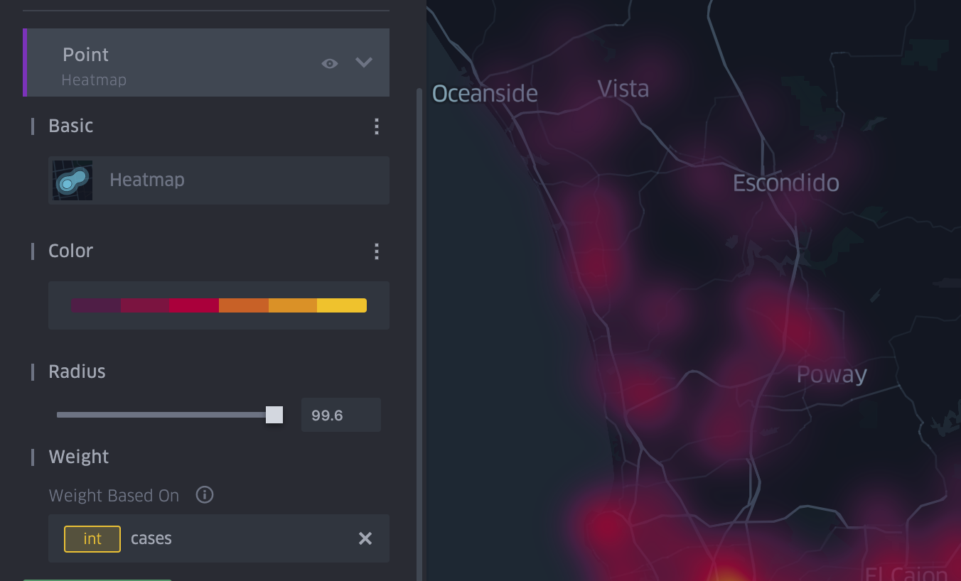Clear the cases weight field
This screenshot has height=581, width=961.
365,538
